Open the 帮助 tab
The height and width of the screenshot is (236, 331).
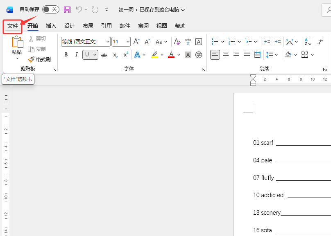pos(180,26)
